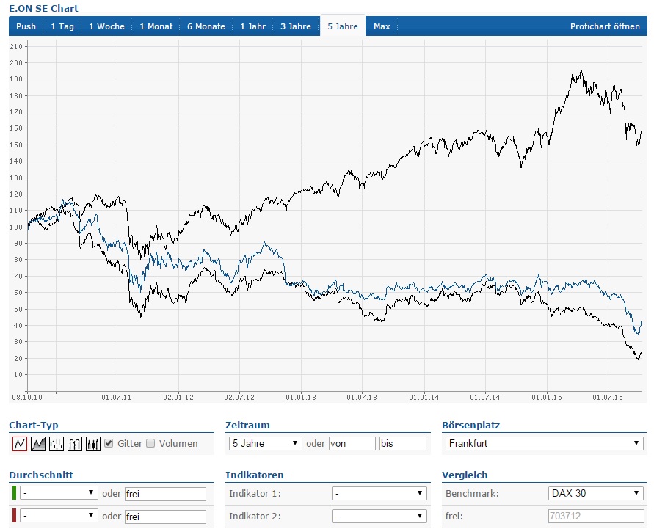
Task: Choose the OHLC chart type icon
Action: tap(75, 444)
